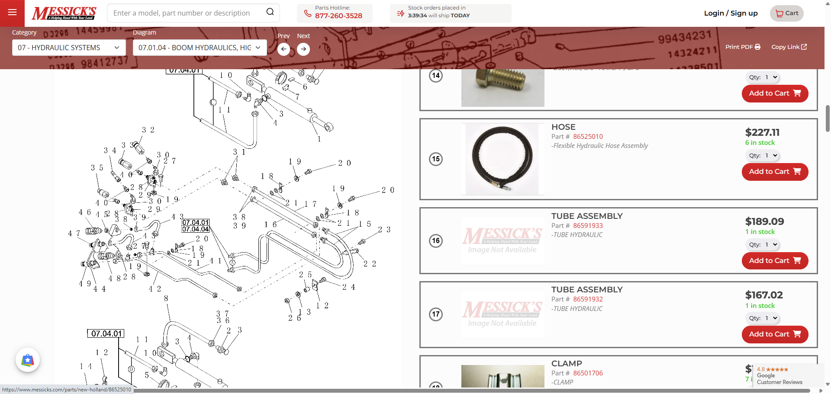Click the phone icon beside Parts Hotline
831x394 pixels.
click(308, 13)
